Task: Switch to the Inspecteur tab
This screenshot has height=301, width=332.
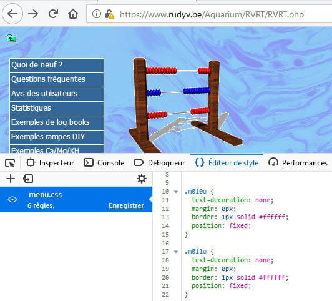Action: [x=50, y=163]
